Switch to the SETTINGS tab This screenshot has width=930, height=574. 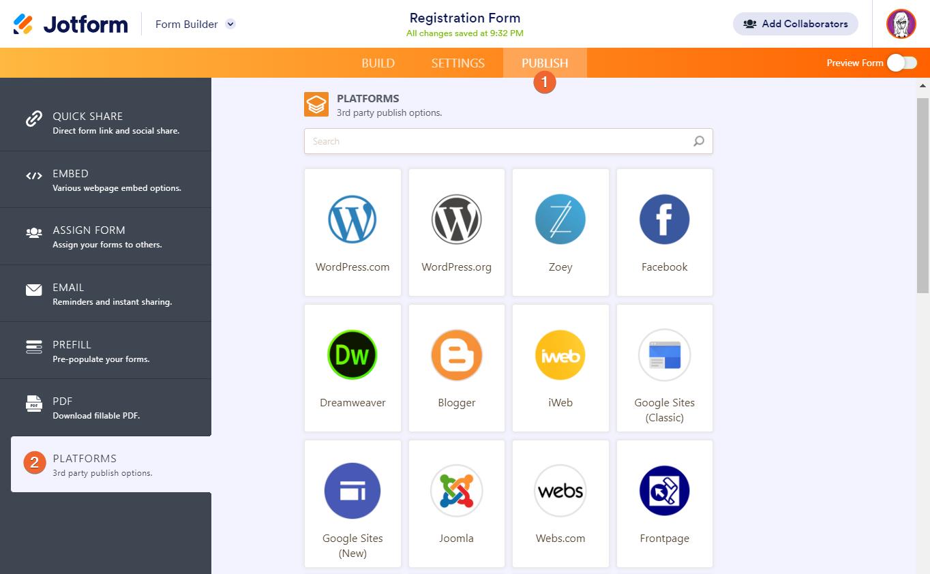458,63
